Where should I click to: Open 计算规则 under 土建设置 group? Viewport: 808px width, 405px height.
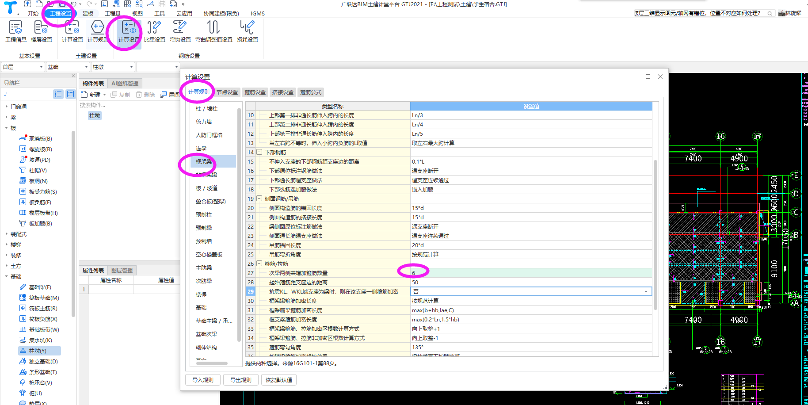coord(98,31)
